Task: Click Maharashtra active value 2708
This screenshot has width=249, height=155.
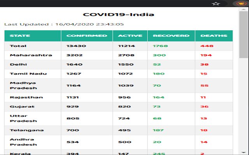Action: pos(126,55)
